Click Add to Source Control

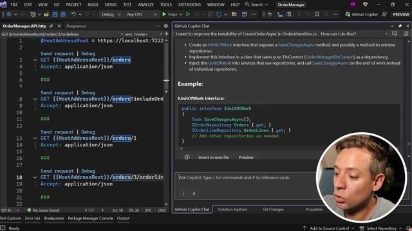pyautogui.click(x=328, y=228)
